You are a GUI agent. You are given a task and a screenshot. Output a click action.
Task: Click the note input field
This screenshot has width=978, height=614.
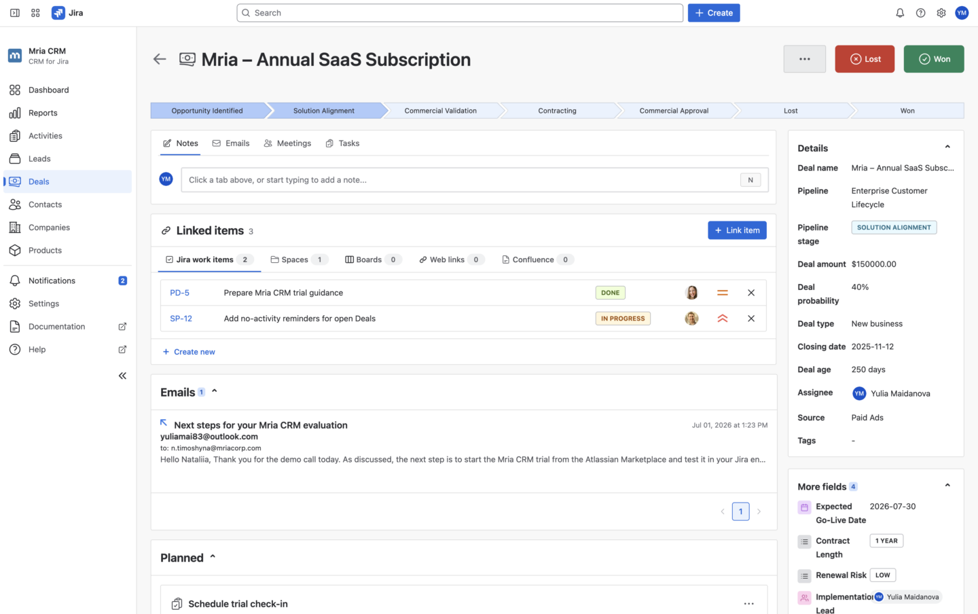tap(475, 180)
